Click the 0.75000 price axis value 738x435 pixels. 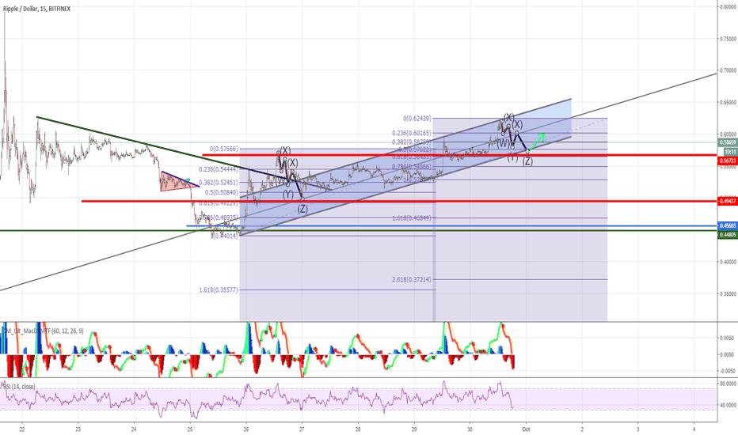click(x=728, y=39)
